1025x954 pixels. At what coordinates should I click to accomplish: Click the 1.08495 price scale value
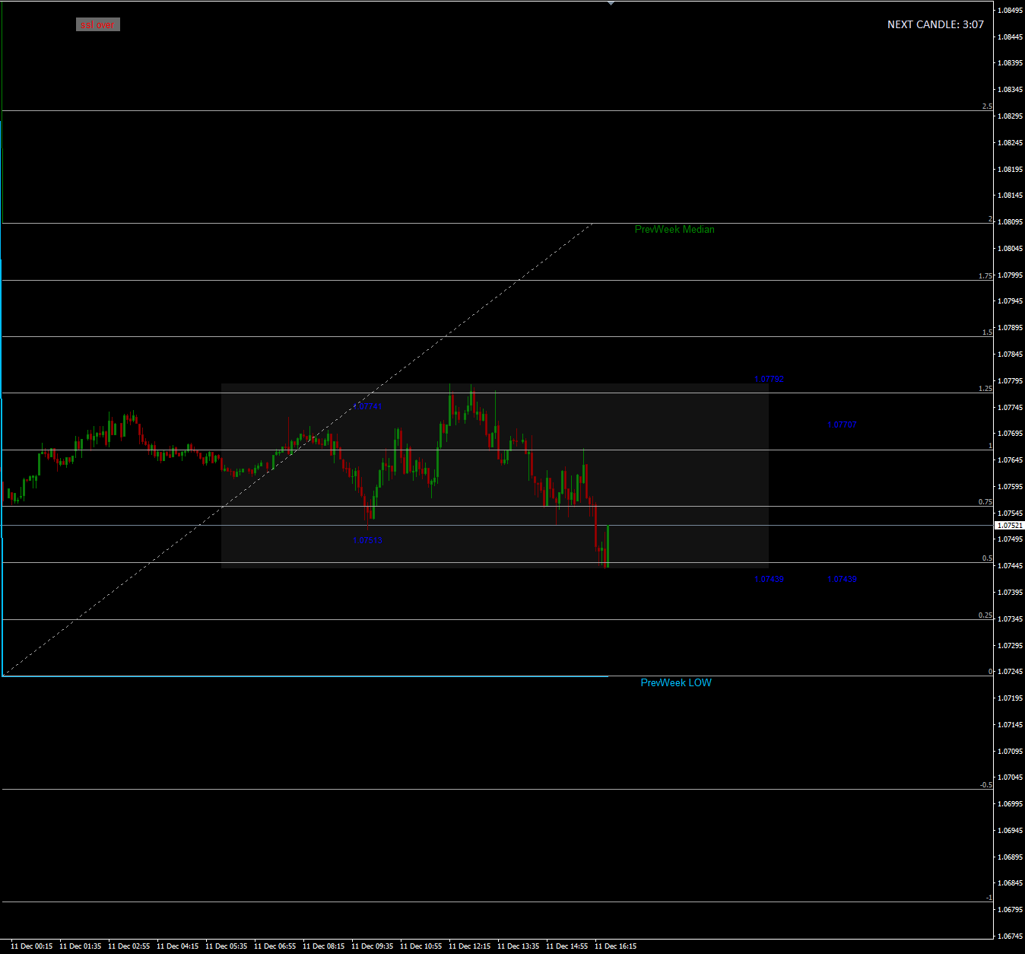pos(1009,11)
